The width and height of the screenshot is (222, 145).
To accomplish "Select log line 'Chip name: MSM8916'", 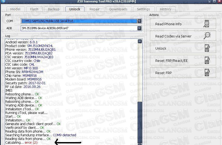I will tap(21, 75).
